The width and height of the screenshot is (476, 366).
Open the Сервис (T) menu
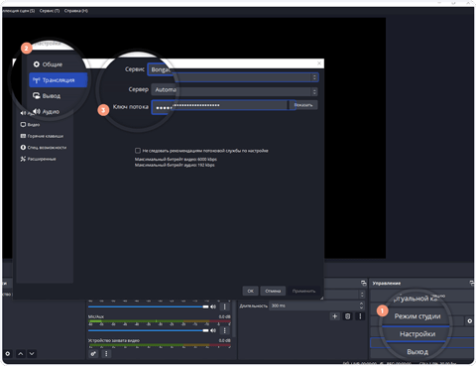50,11
